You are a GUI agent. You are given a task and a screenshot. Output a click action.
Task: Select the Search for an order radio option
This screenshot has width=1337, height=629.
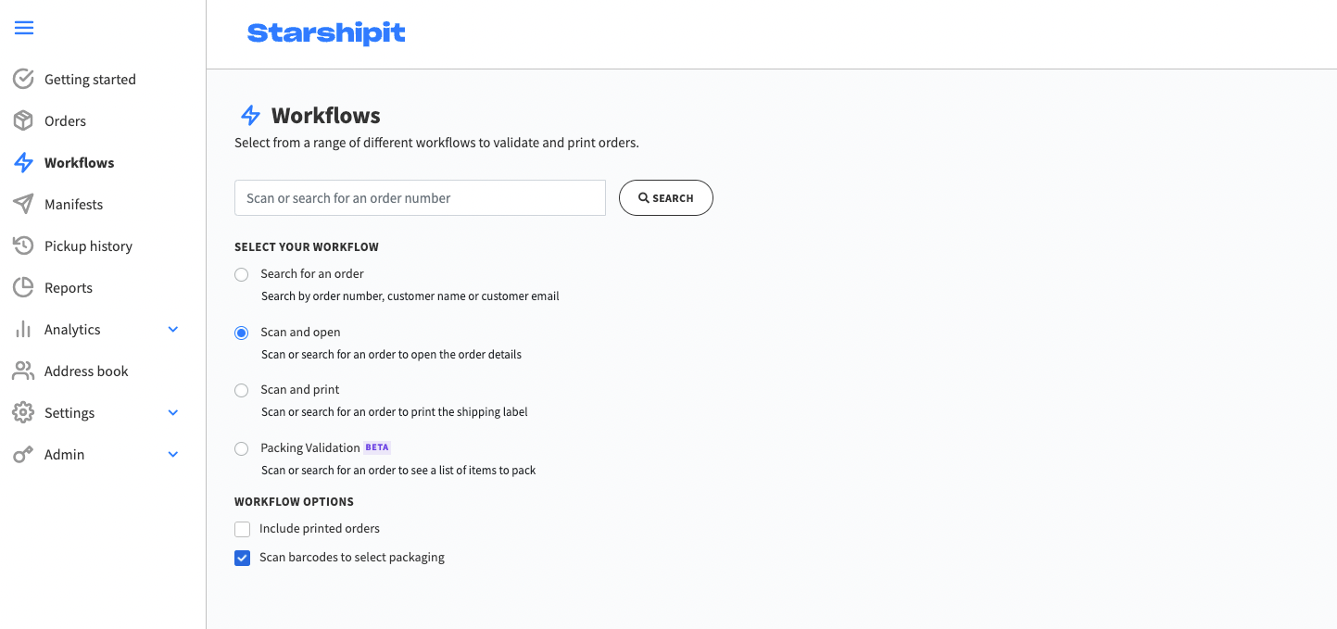pos(242,274)
